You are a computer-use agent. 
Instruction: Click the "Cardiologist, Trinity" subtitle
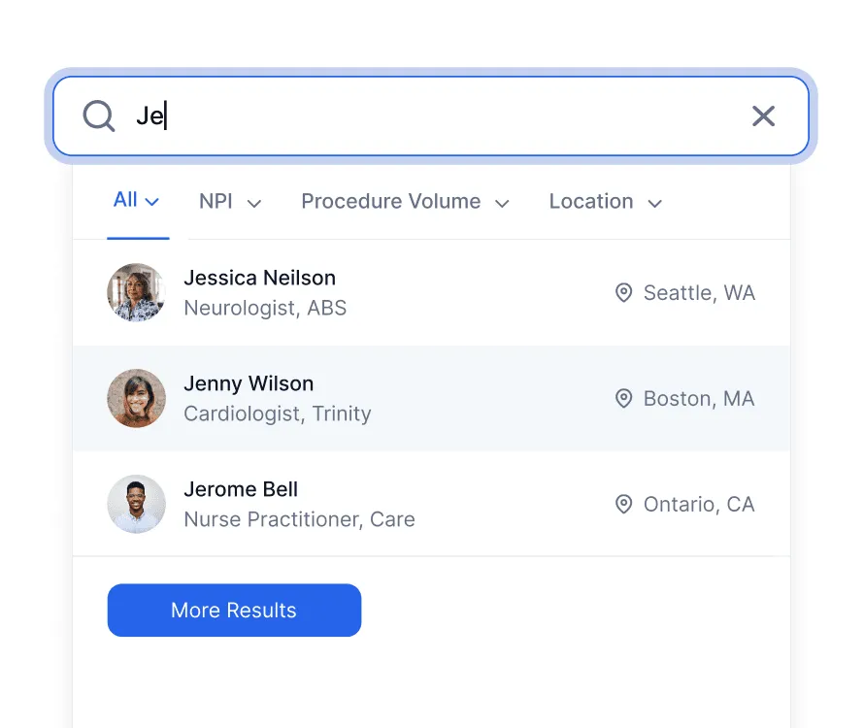point(278,414)
